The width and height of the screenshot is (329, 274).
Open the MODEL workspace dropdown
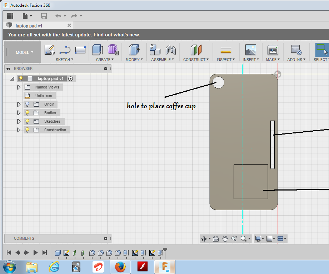[x=24, y=52]
